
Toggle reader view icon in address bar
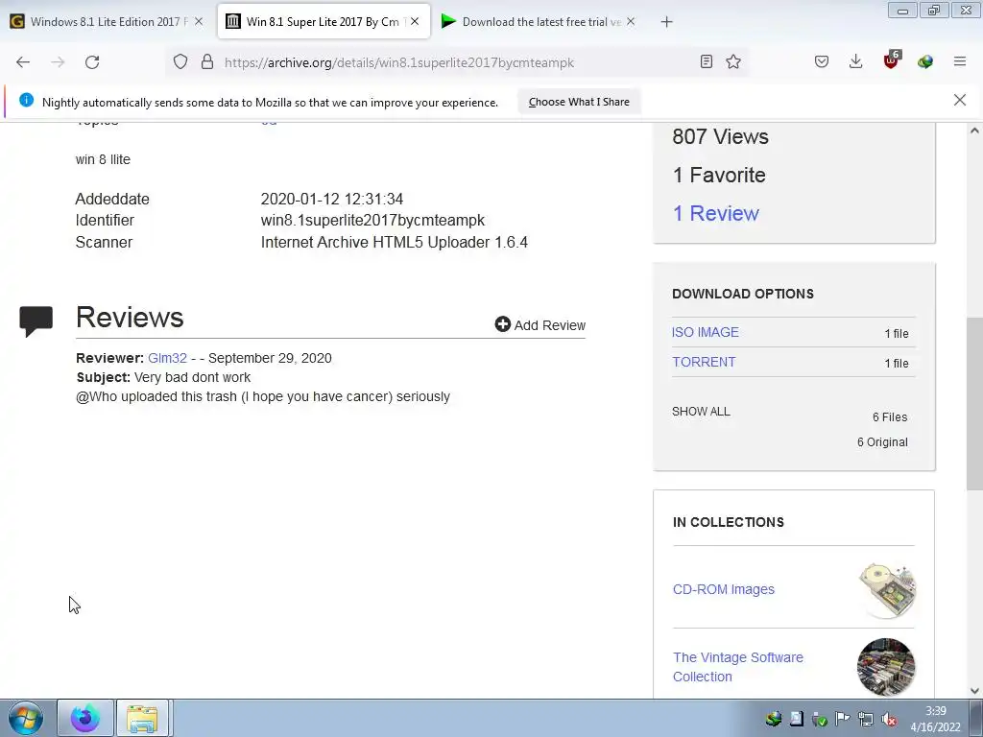point(707,61)
